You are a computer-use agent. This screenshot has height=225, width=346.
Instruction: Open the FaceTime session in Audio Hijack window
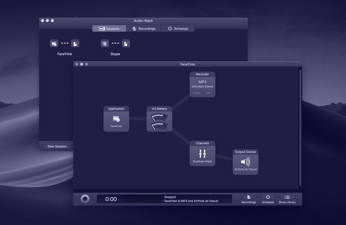64,48
